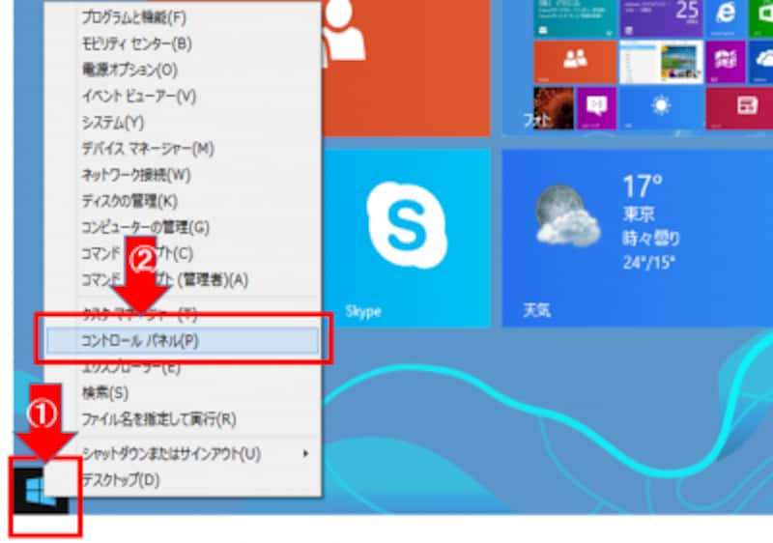The width and height of the screenshot is (773, 543).
Task: Choose 検索(S) in the menu
Action: click(x=183, y=392)
